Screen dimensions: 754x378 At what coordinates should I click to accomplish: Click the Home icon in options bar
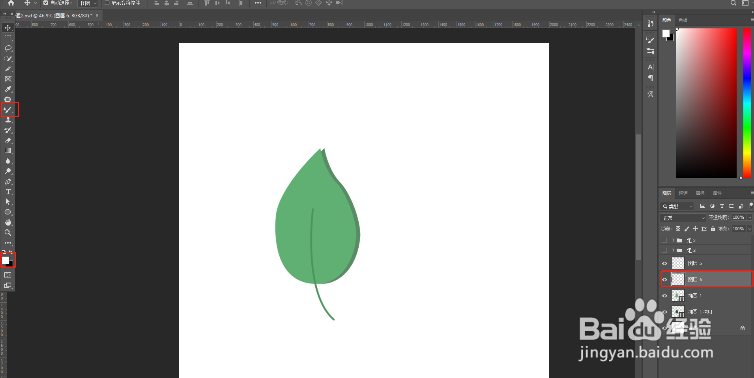click(11, 3)
